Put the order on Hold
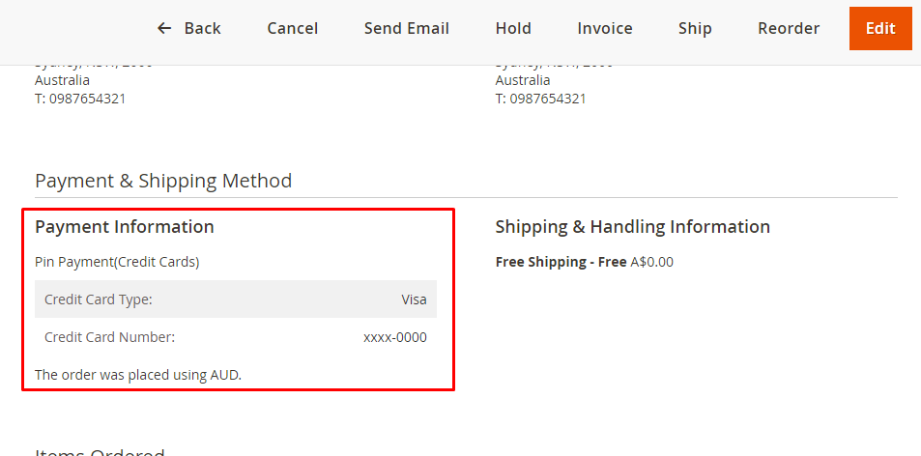Screen dimensions: 921x456 tap(513, 29)
